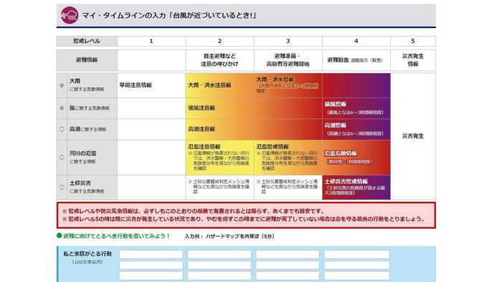Click first action input field under level 4
502x282 pixels.
coord(356,255)
